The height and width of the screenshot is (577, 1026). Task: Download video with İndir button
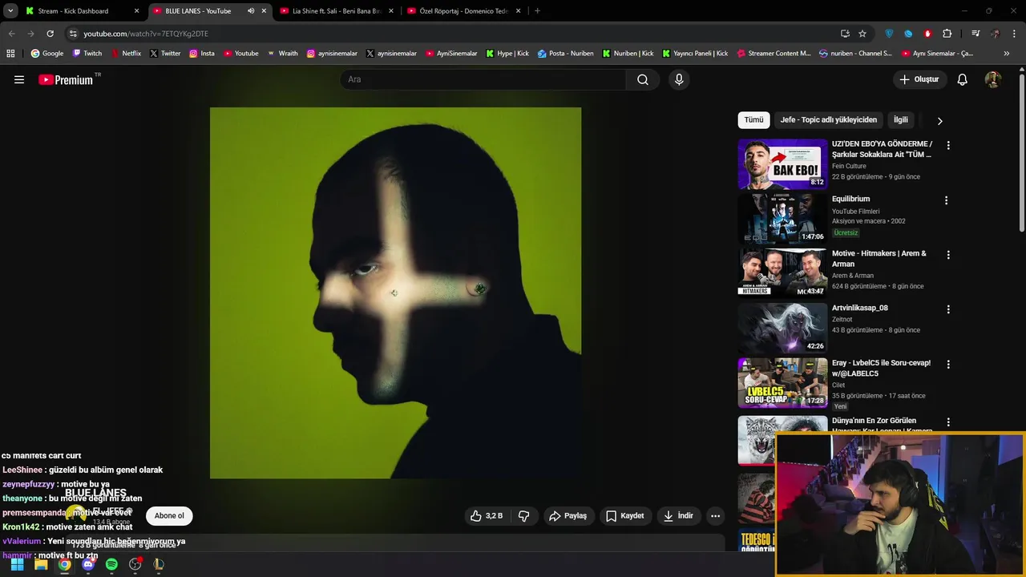678,516
